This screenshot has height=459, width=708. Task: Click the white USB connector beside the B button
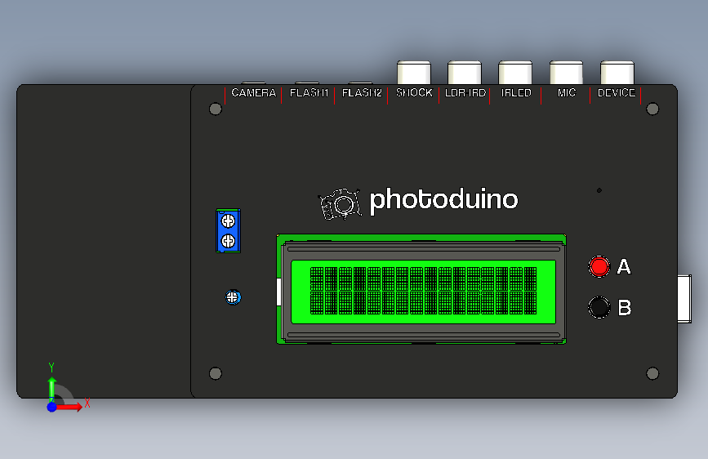point(684,299)
